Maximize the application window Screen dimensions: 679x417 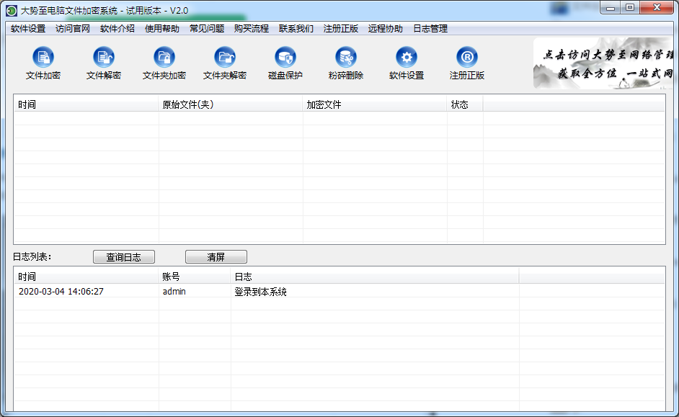630,8
